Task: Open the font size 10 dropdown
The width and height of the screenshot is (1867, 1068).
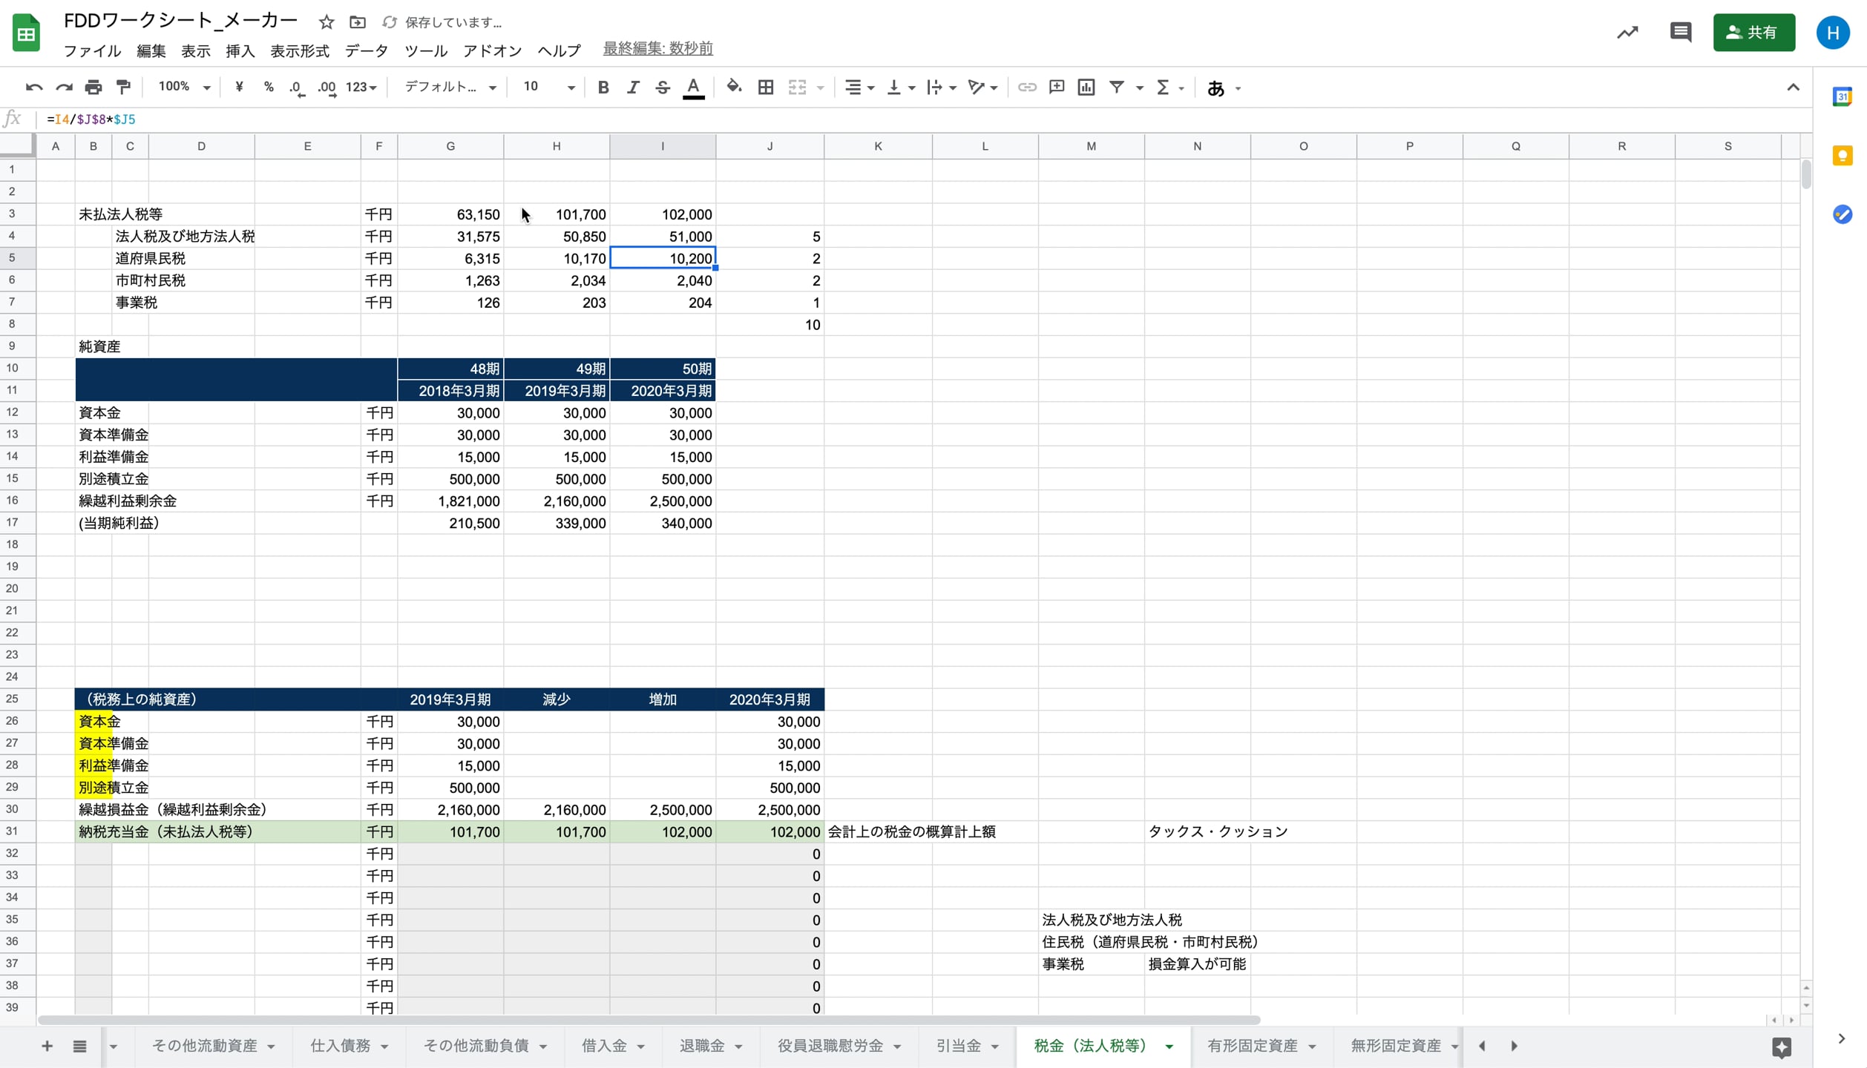Action: (x=548, y=88)
